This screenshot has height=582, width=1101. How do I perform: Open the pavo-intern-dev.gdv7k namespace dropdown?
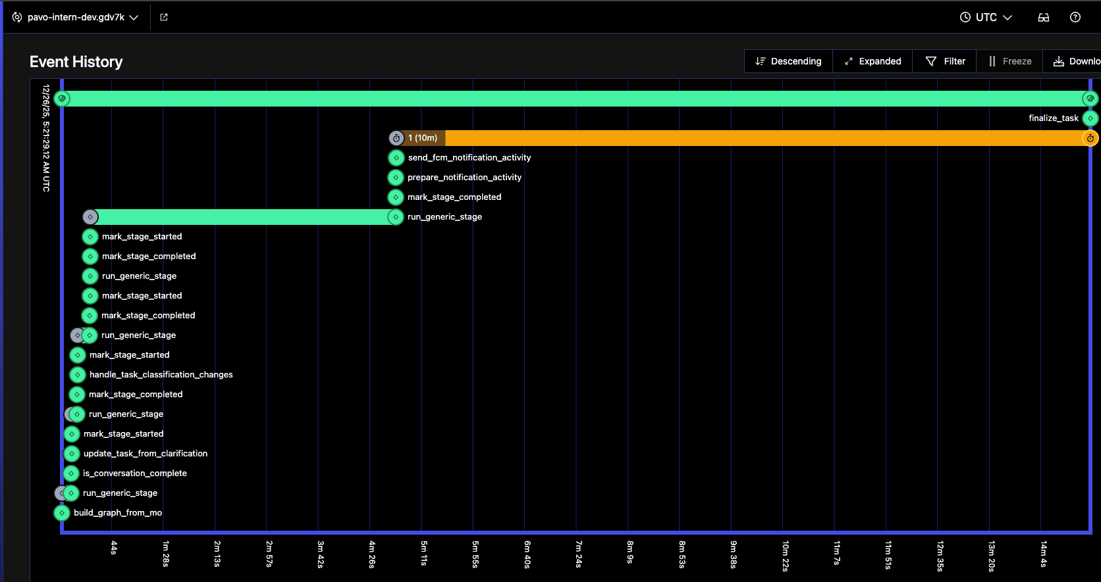click(x=76, y=17)
